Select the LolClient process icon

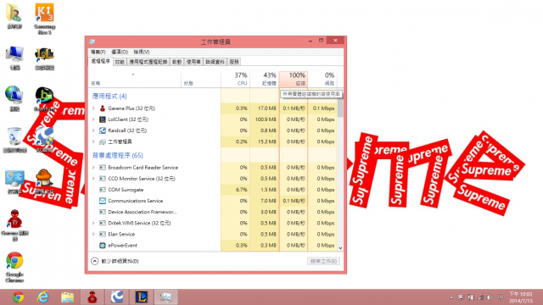coord(103,119)
